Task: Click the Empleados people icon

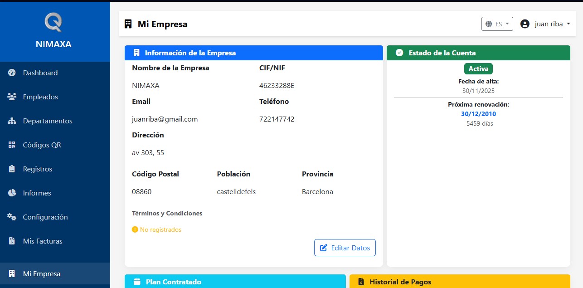Action: (12, 96)
